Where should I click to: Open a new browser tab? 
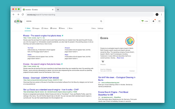[x=58, y=10]
